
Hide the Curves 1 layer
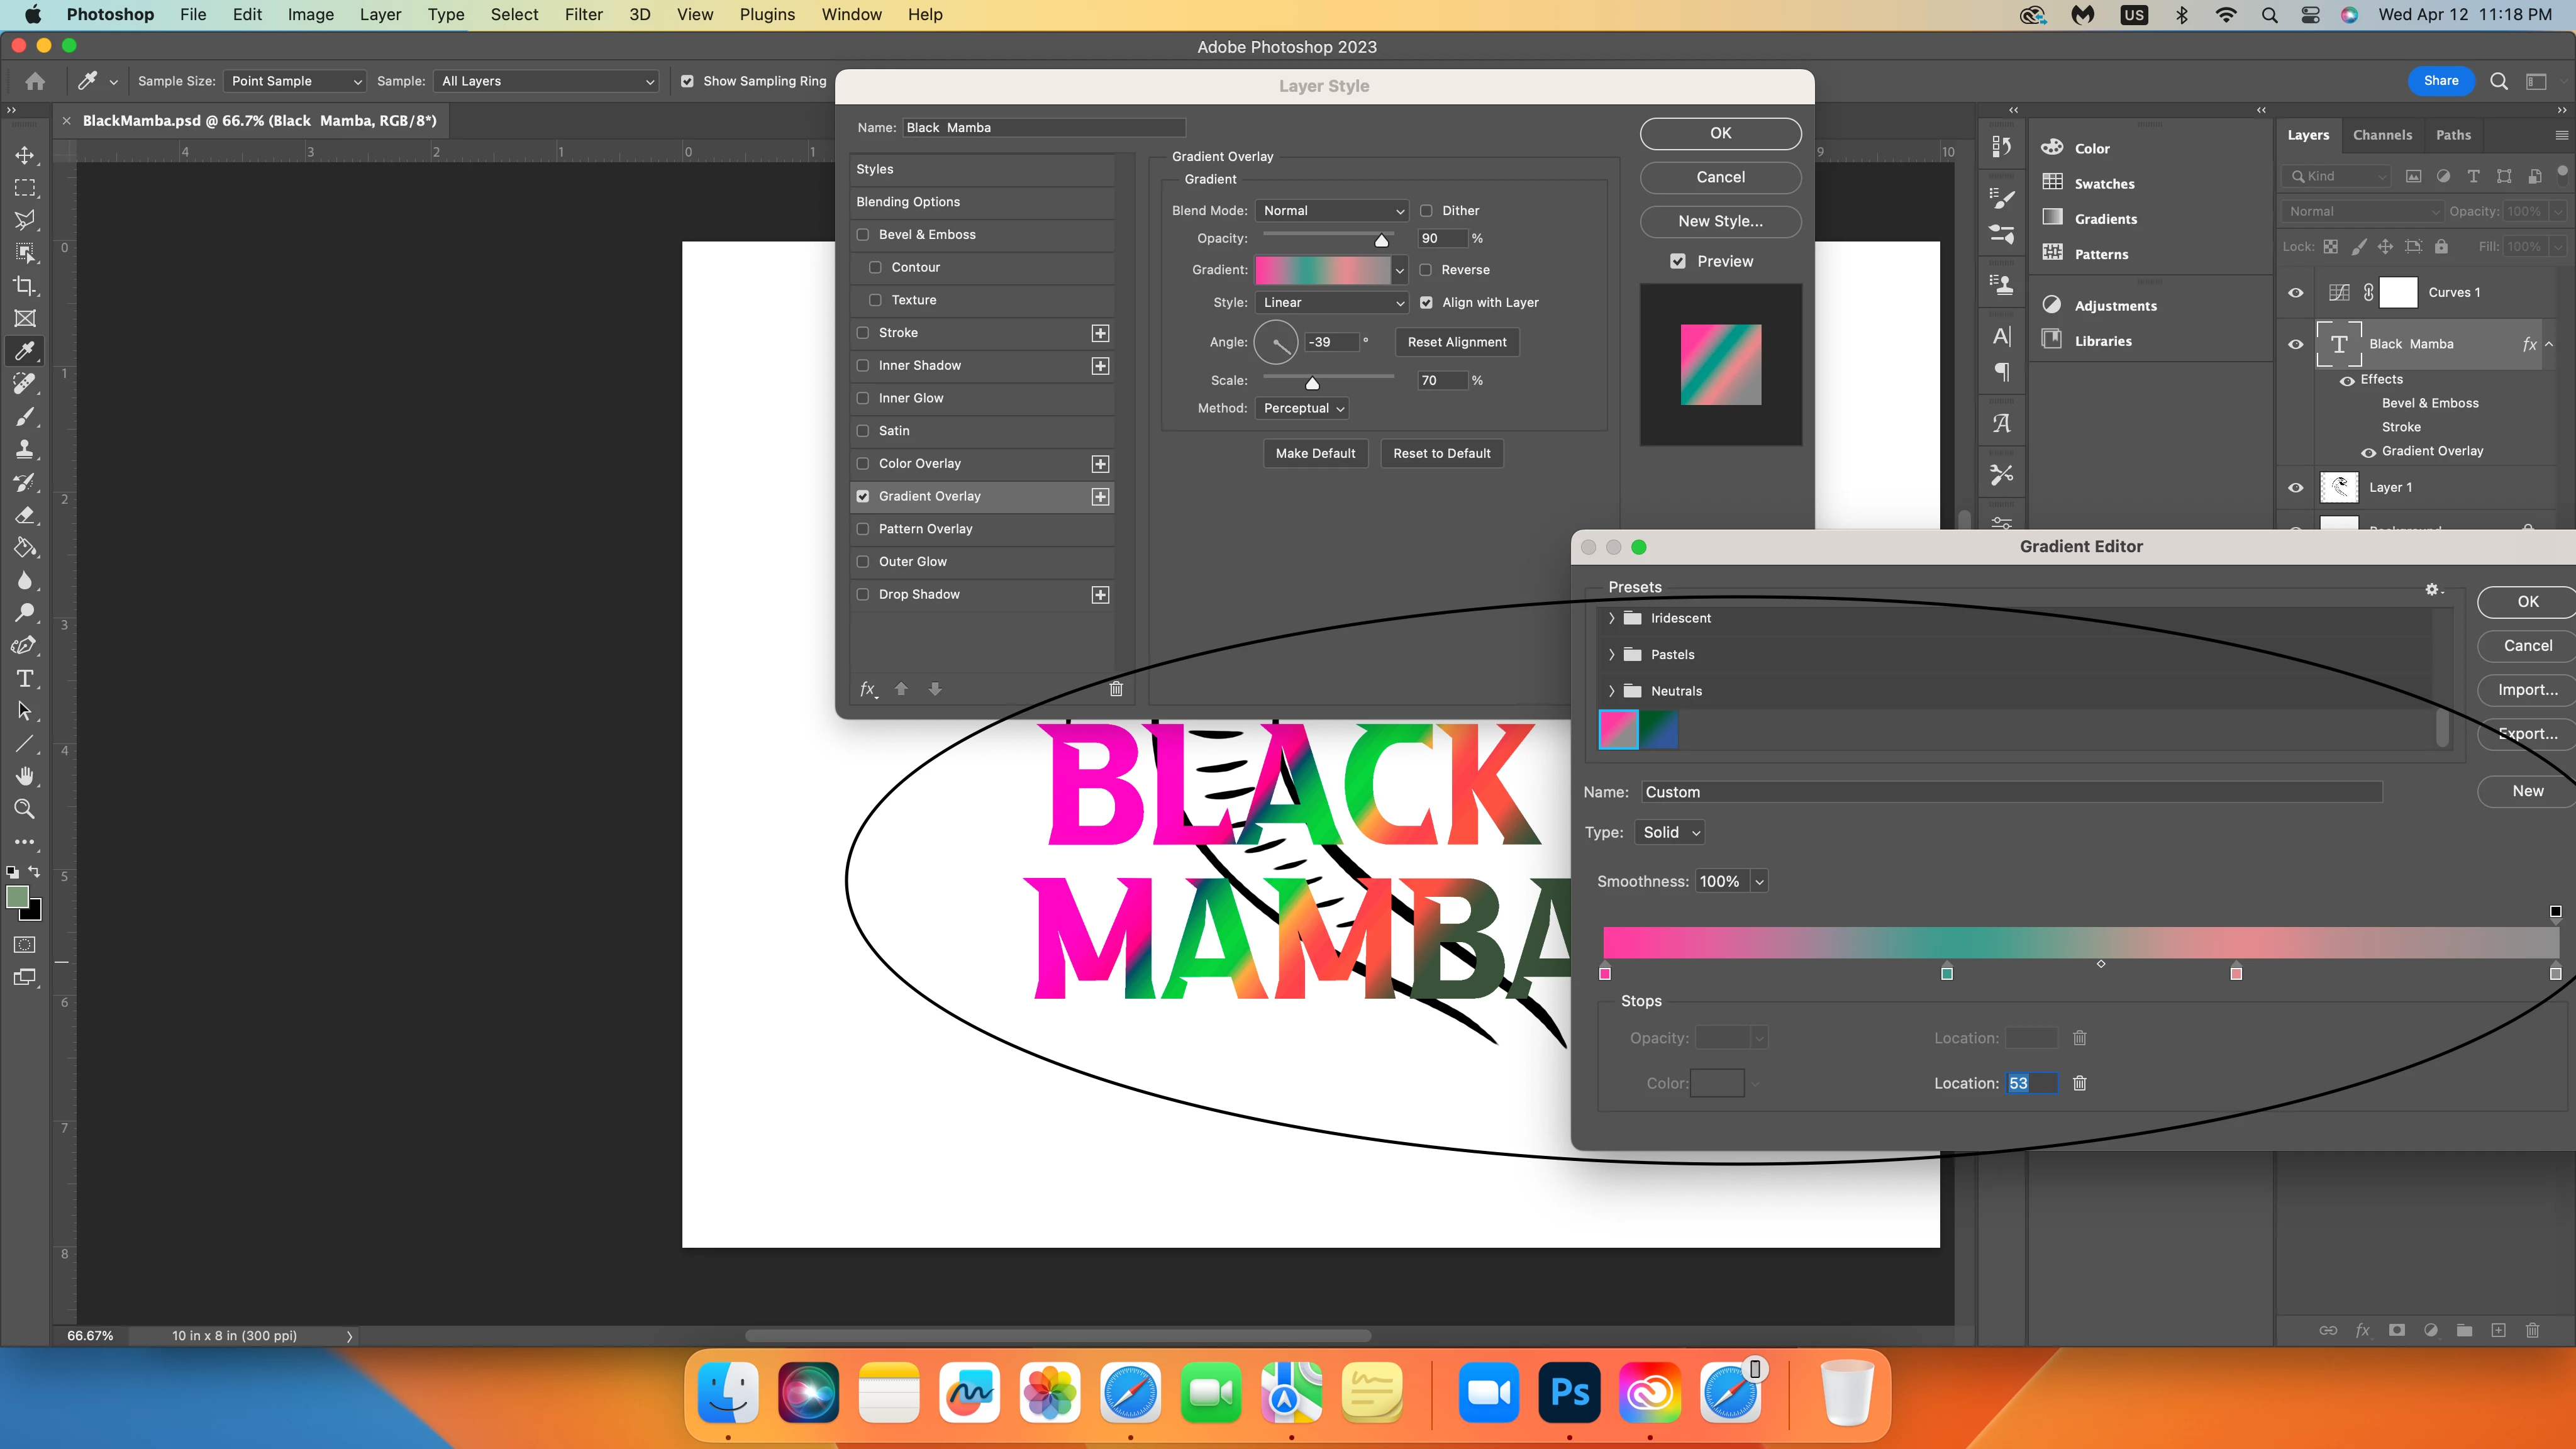tap(2296, 293)
